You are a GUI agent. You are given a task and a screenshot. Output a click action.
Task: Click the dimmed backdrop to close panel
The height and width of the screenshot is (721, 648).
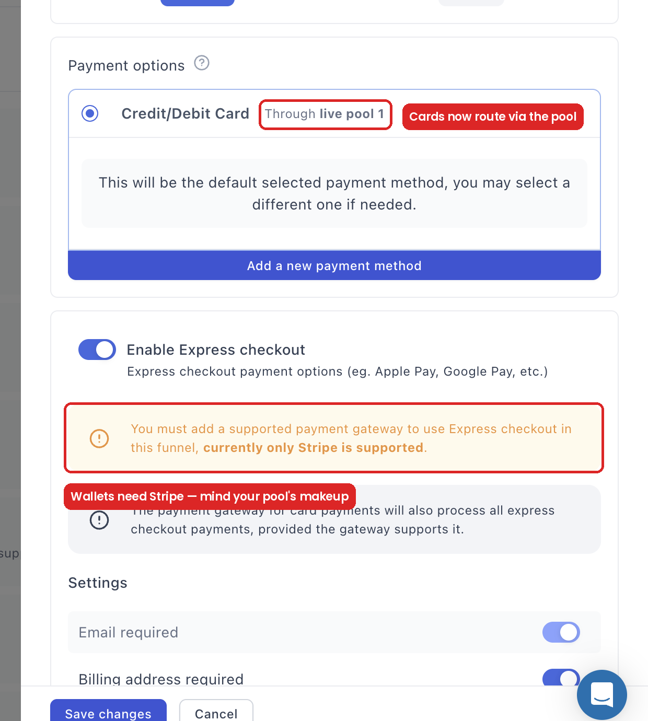coord(10,313)
